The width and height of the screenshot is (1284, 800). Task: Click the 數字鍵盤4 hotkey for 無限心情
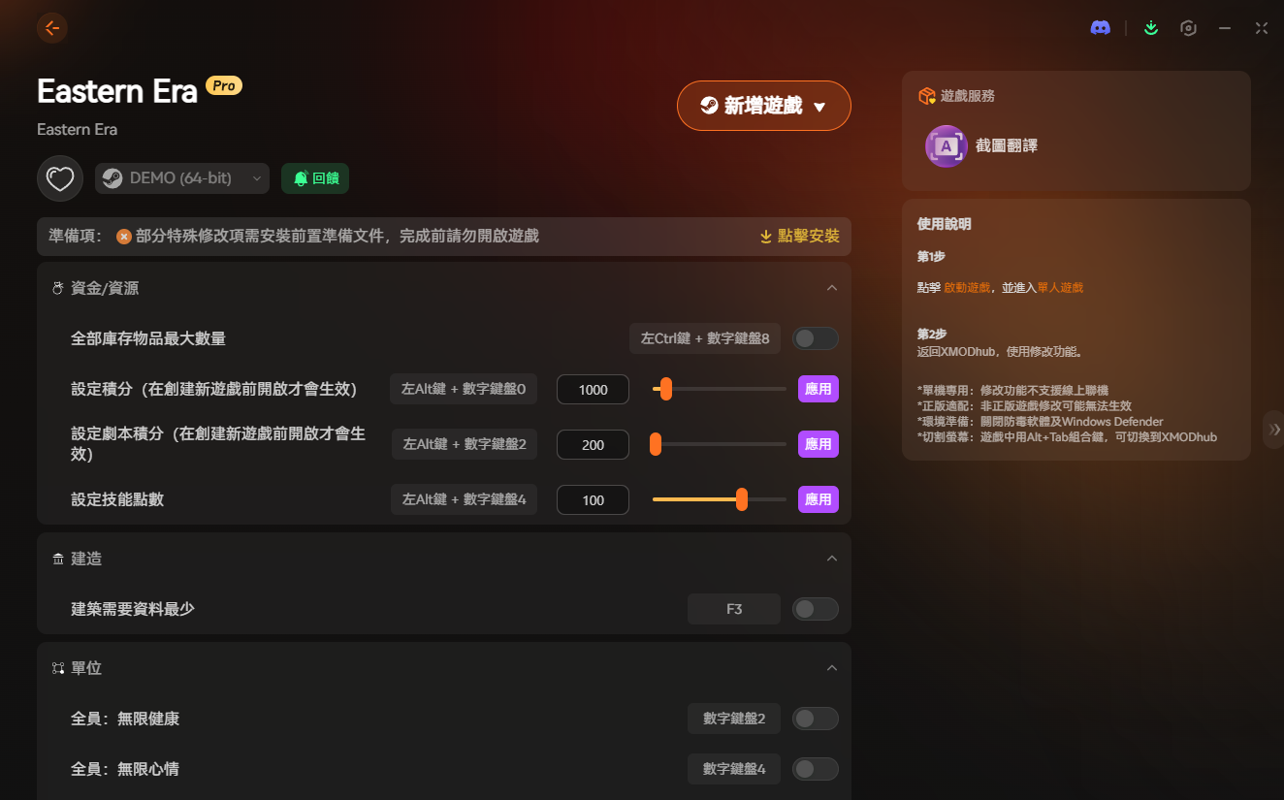coord(734,769)
